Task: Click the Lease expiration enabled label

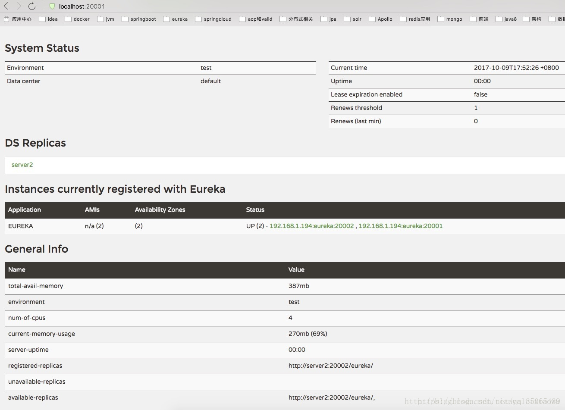Action: point(367,94)
